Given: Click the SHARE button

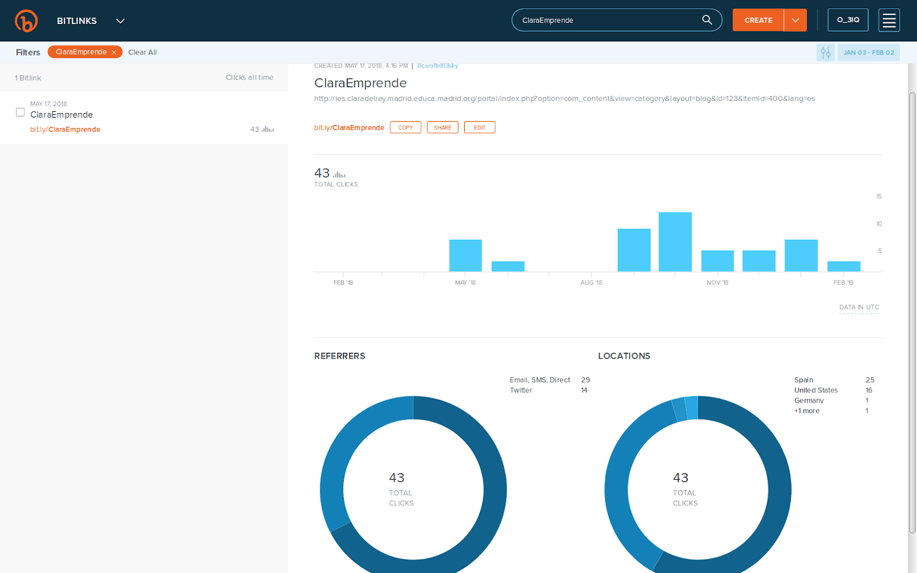Looking at the screenshot, I should tap(442, 127).
